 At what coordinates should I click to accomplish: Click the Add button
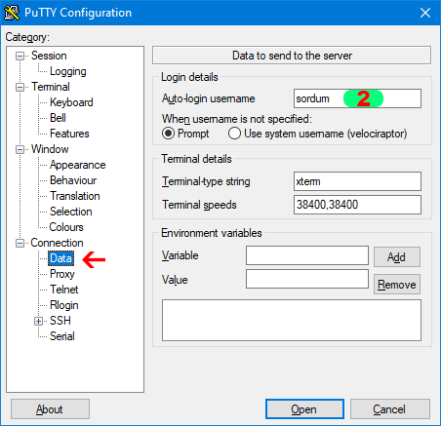tap(397, 257)
